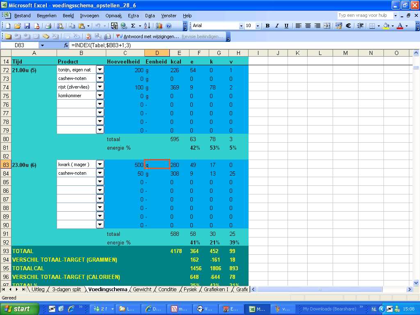This screenshot has width=420, height=315.
Task: Click the Save icon in the toolbar
Action: (27, 26)
